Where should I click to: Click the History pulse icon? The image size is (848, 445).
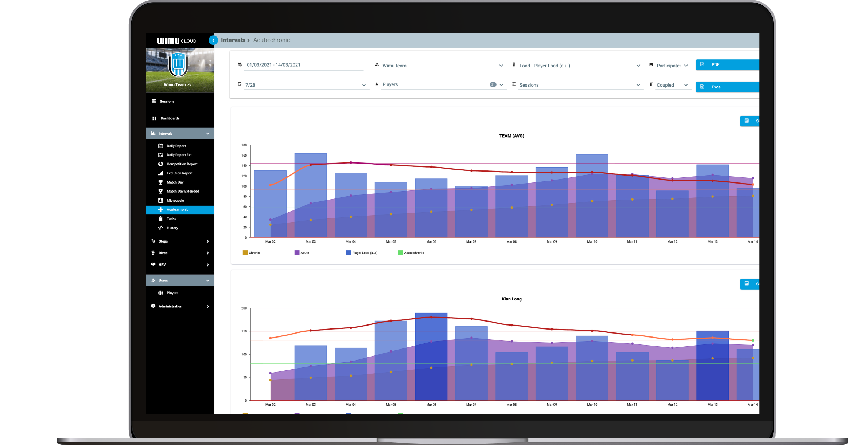pos(160,228)
